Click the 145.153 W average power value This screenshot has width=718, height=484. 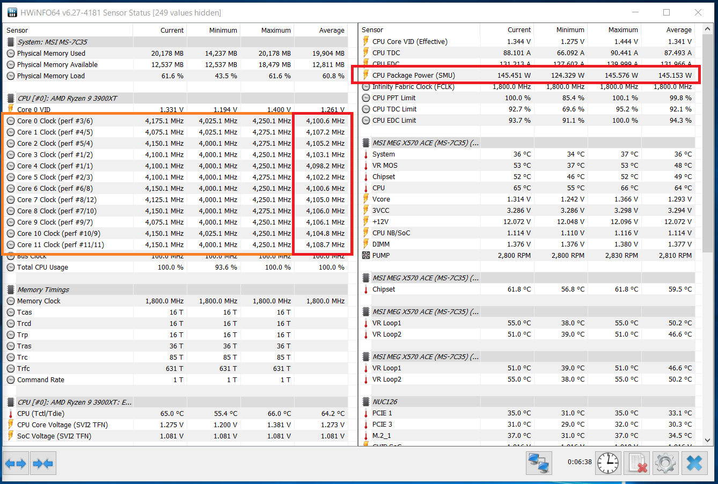click(x=675, y=75)
